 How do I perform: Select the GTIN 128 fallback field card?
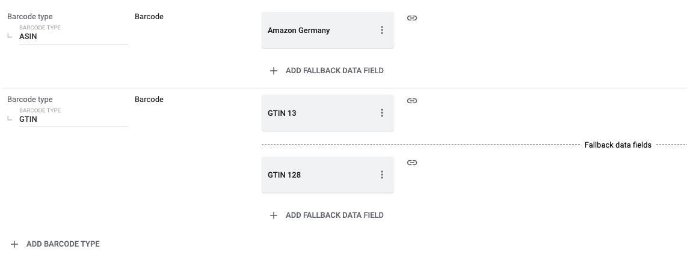328,175
